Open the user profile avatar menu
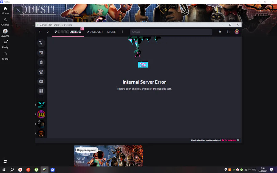The image size is (277, 173). click(237, 32)
